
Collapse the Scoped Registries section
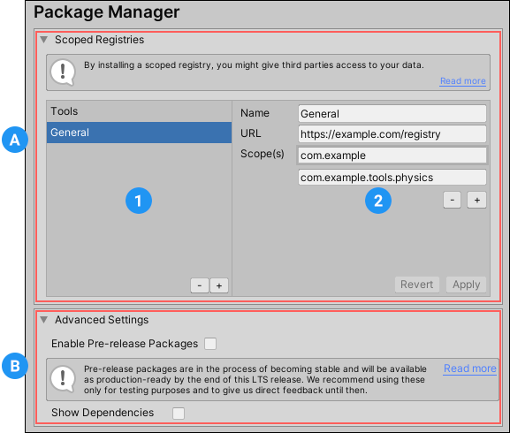pyautogui.click(x=43, y=40)
